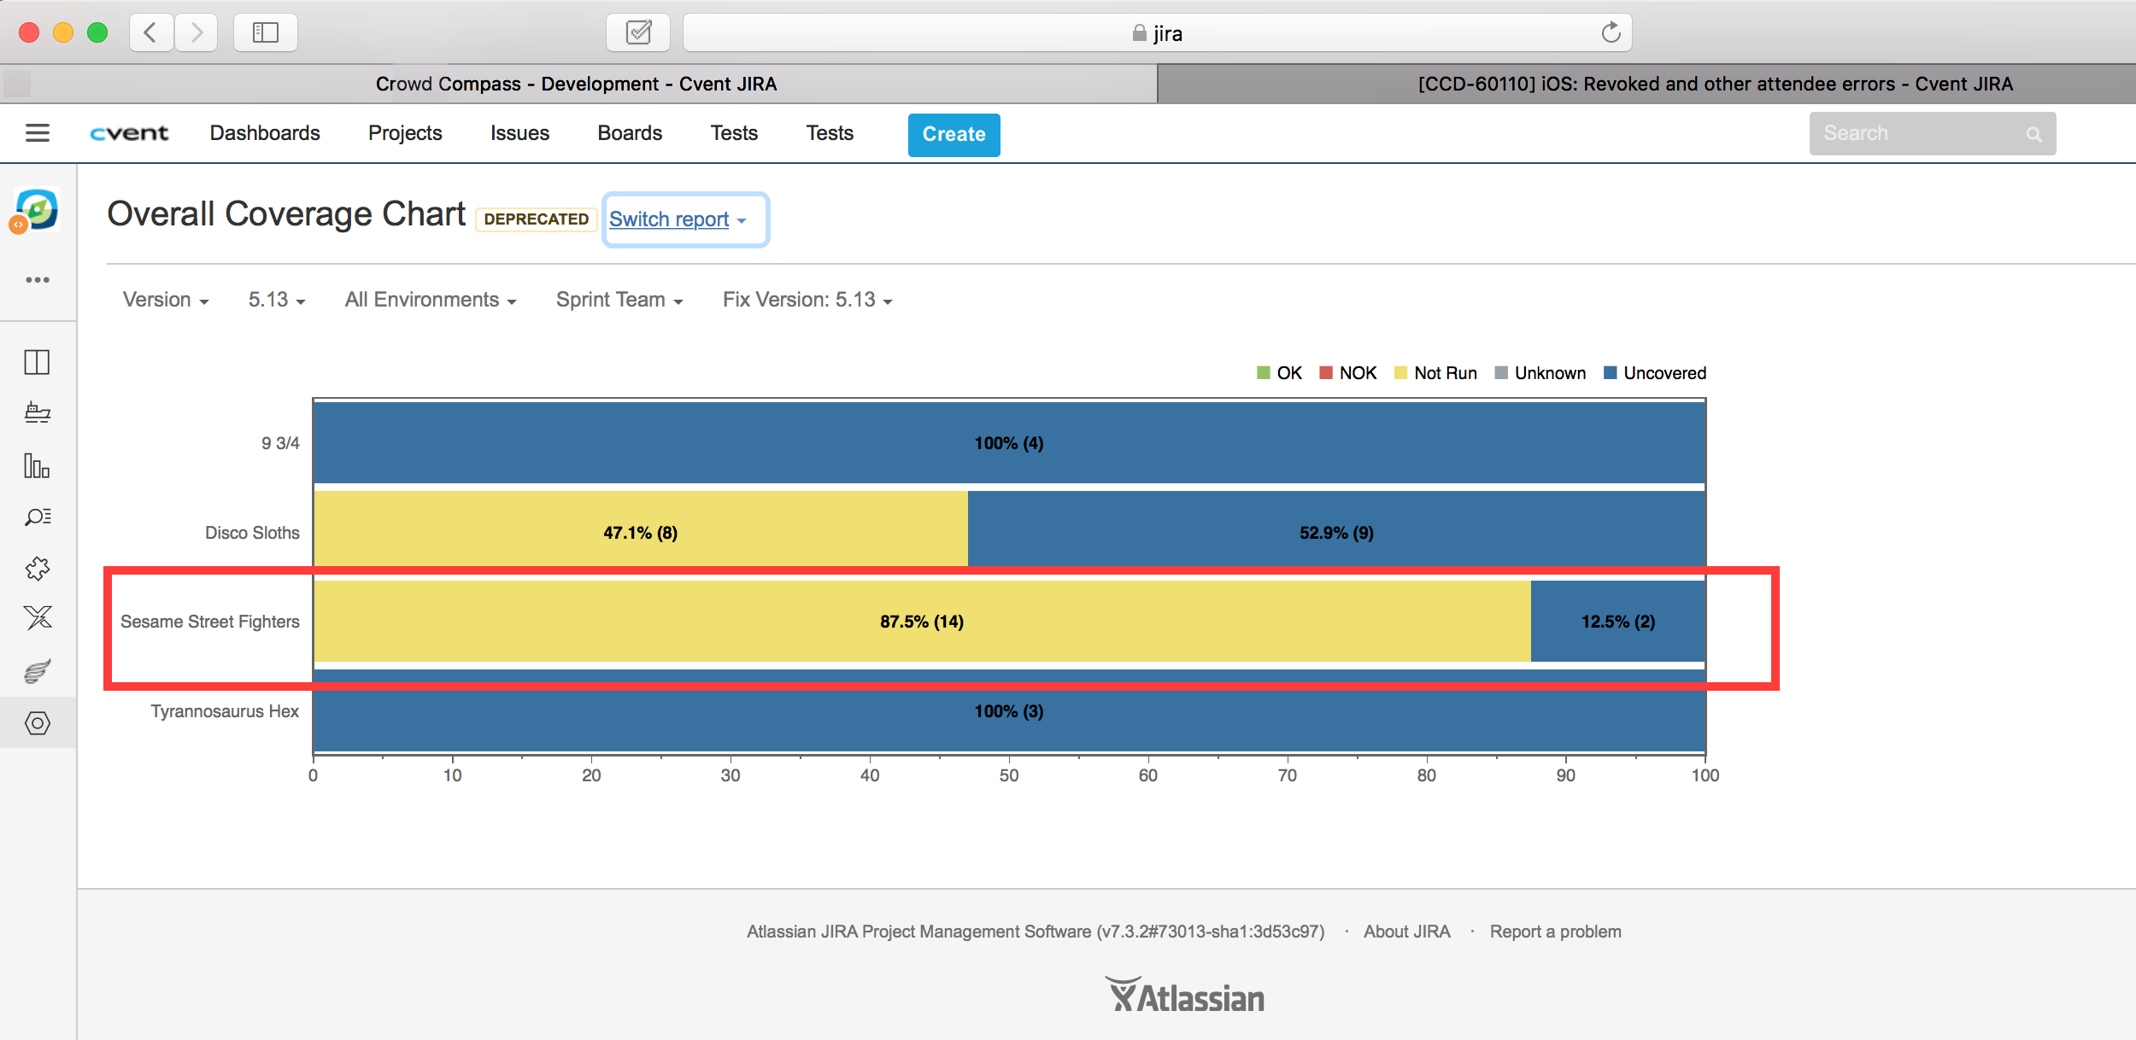
Task: Open the board icon in sidebar
Action: pyautogui.click(x=38, y=362)
